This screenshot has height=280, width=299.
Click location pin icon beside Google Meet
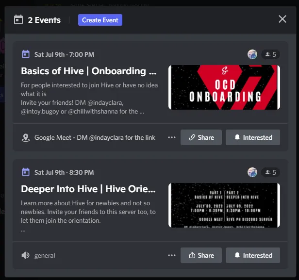pyautogui.click(x=26, y=138)
